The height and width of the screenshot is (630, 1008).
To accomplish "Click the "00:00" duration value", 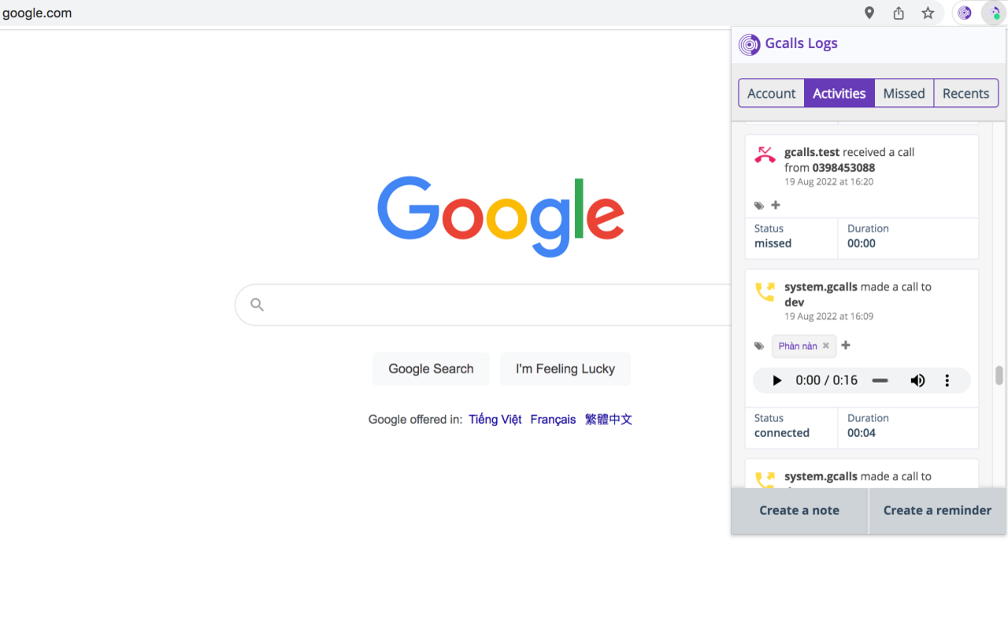I will click(x=862, y=243).
